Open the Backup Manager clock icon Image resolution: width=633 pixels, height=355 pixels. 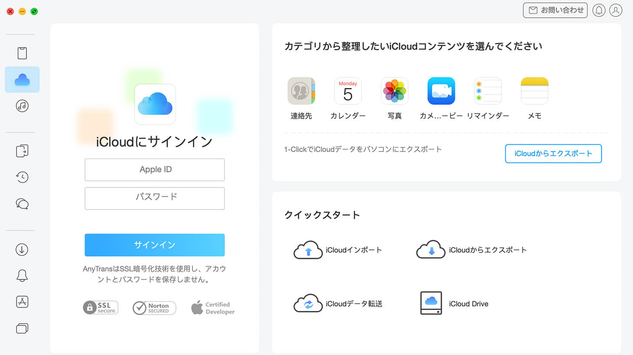point(22,177)
